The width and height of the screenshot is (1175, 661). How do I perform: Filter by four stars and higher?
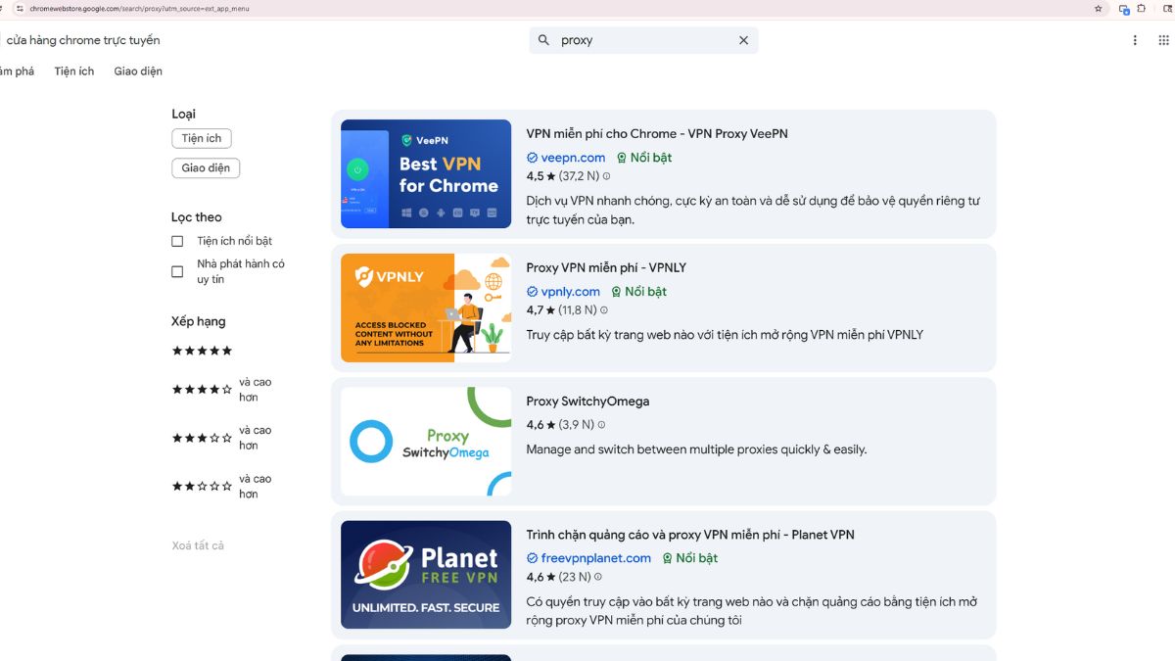tap(222, 390)
